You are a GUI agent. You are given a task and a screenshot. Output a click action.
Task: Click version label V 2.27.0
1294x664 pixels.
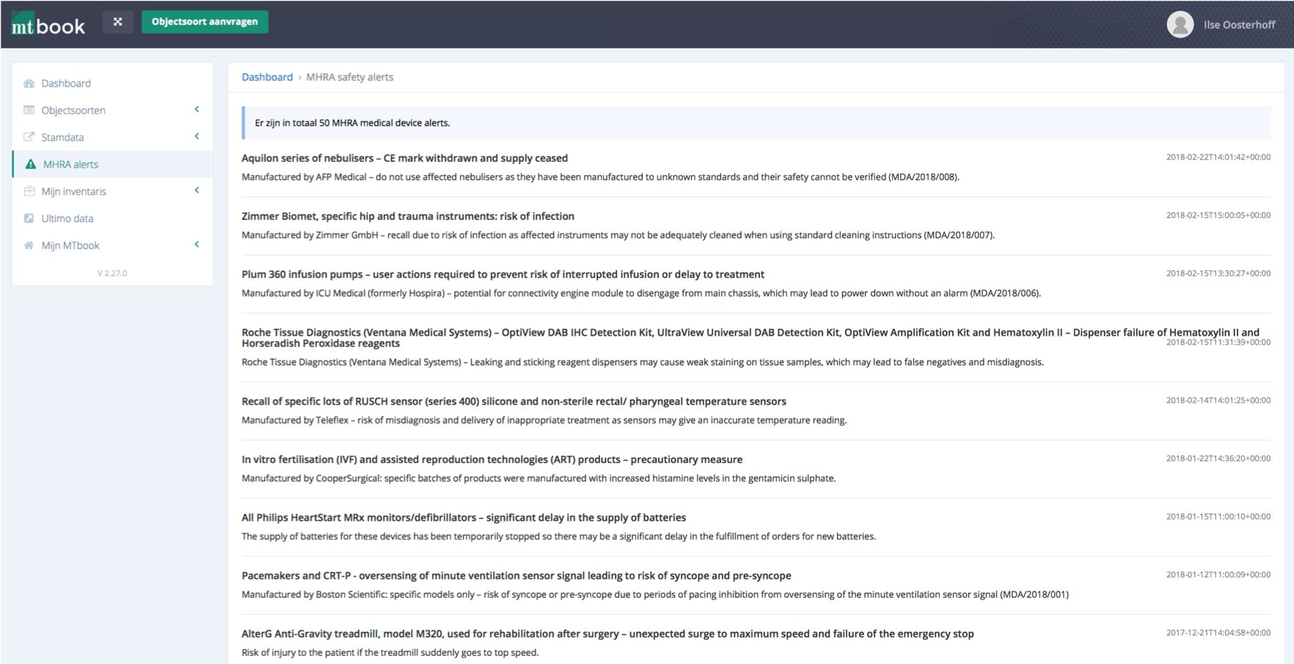112,273
